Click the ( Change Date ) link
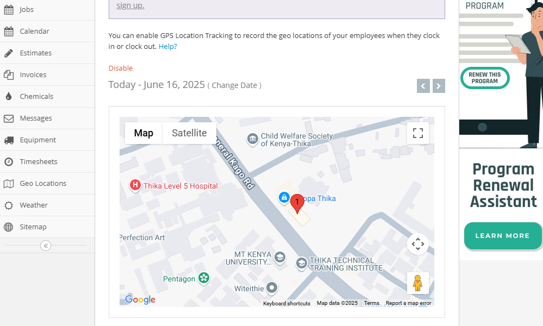 tap(234, 85)
